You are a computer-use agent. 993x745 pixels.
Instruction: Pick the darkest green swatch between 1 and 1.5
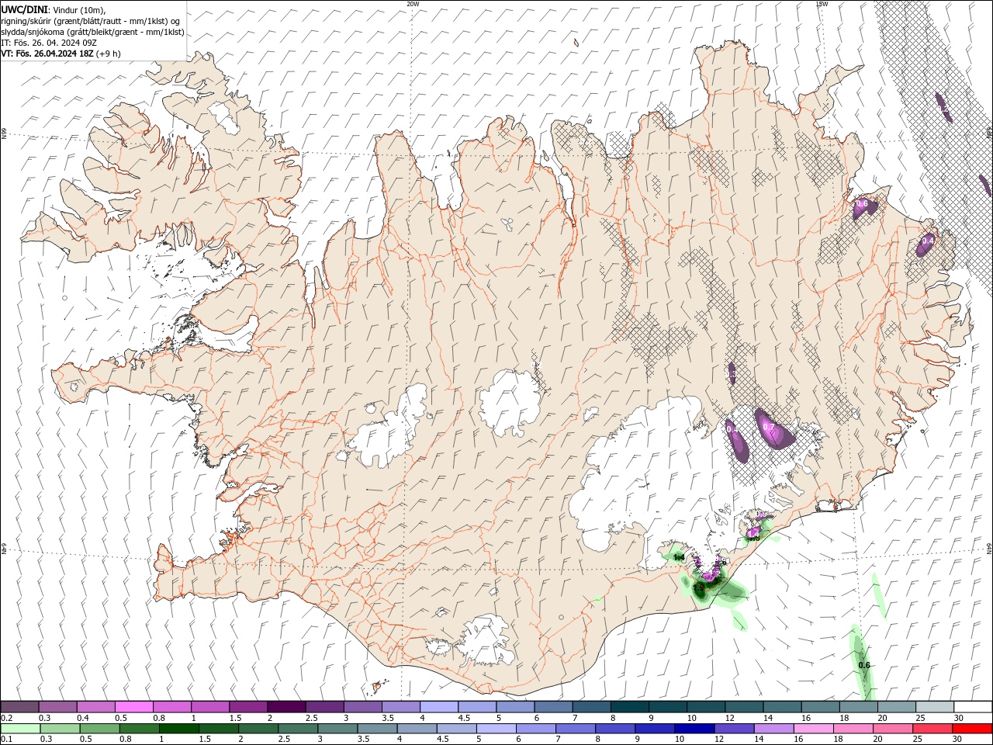[178, 729]
